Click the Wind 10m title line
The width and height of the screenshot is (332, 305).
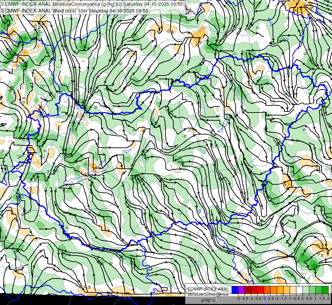coord(75,11)
